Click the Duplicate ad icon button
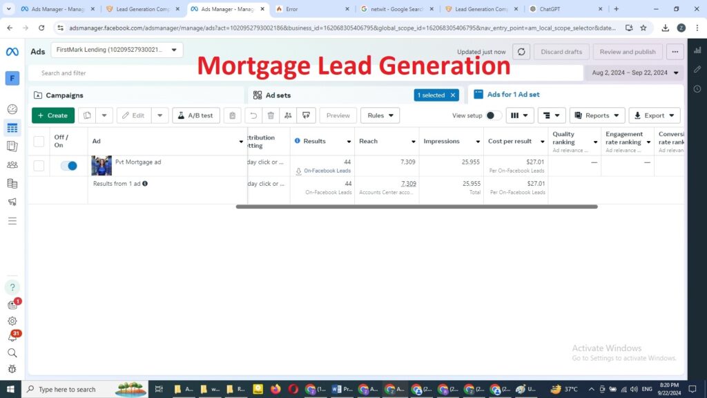707x398 pixels. pos(87,115)
